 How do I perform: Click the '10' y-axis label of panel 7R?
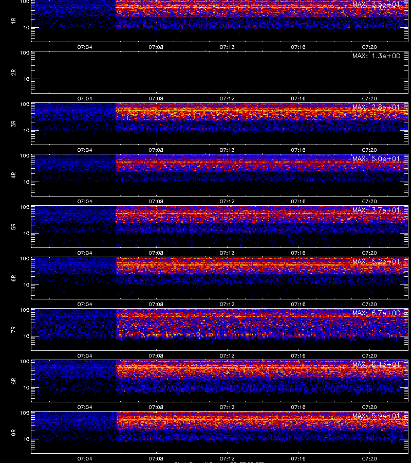pyautogui.click(x=26, y=336)
